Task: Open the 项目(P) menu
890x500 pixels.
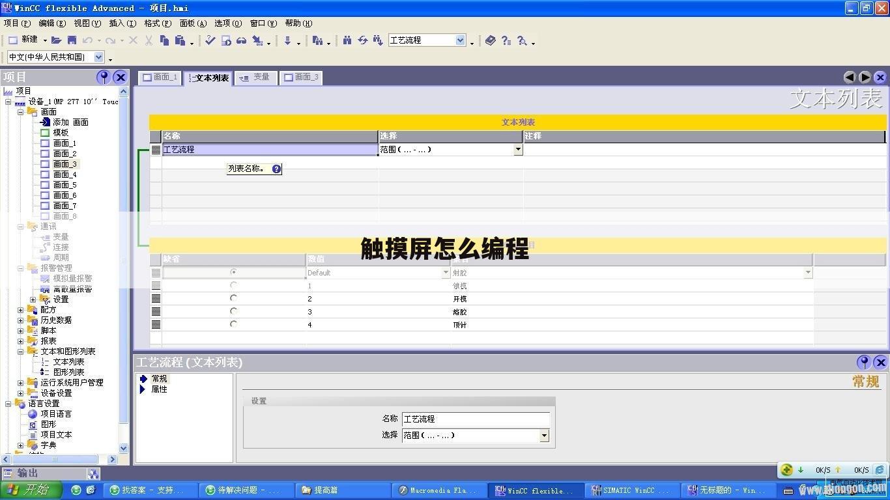Action: (x=17, y=23)
